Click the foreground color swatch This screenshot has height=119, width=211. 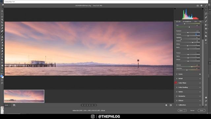(x=2, y=76)
